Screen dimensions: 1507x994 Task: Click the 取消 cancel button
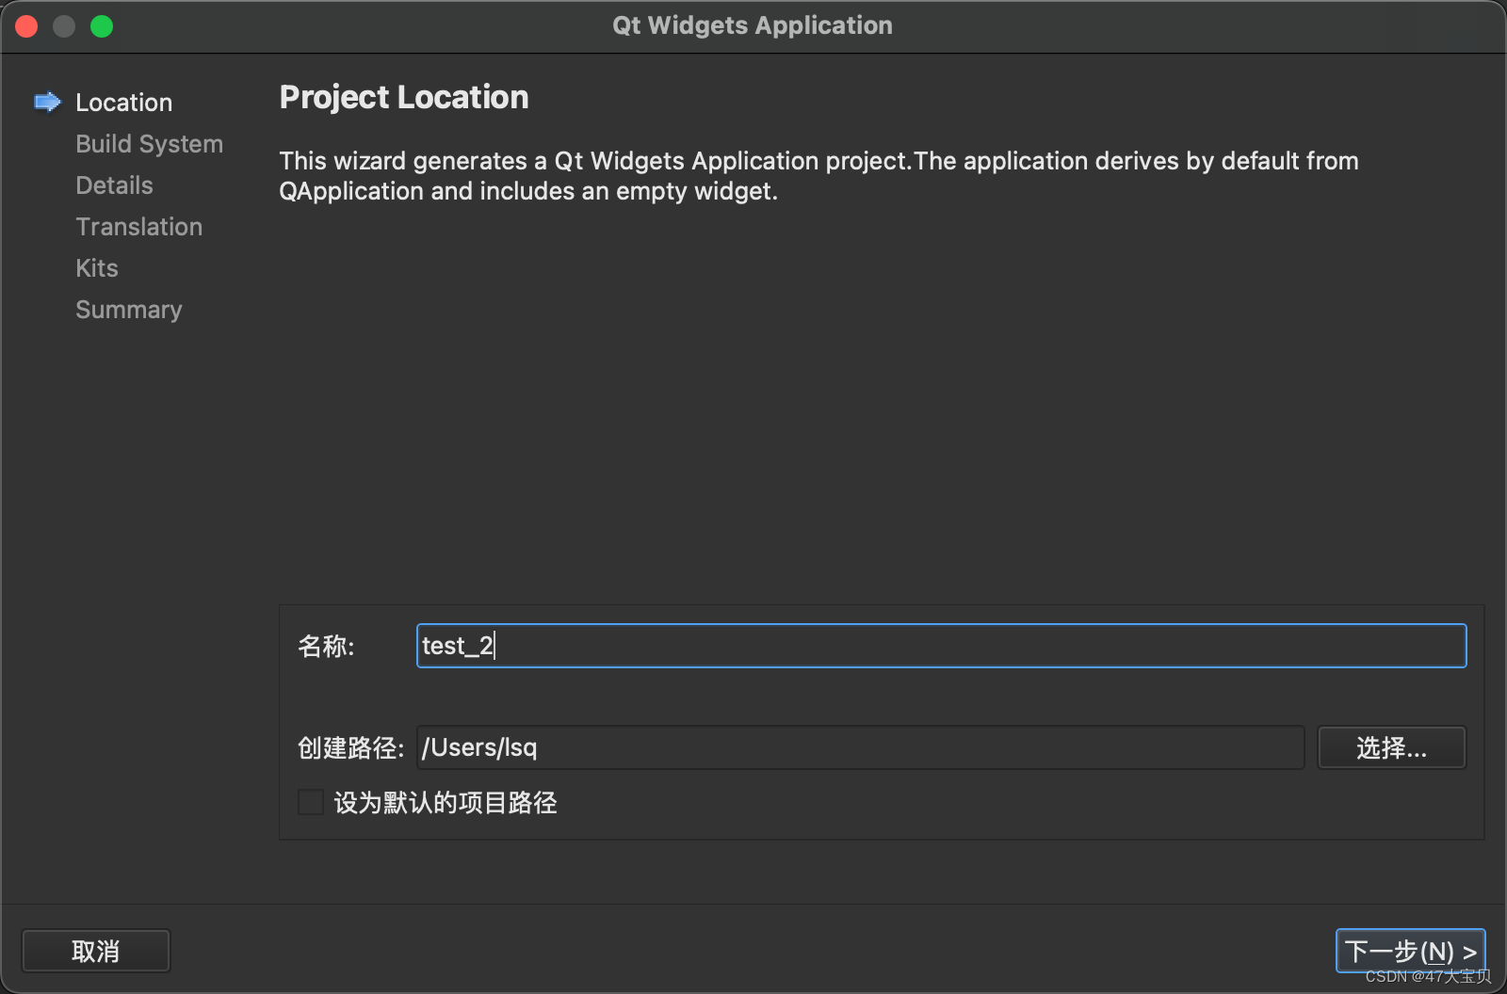click(x=96, y=951)
